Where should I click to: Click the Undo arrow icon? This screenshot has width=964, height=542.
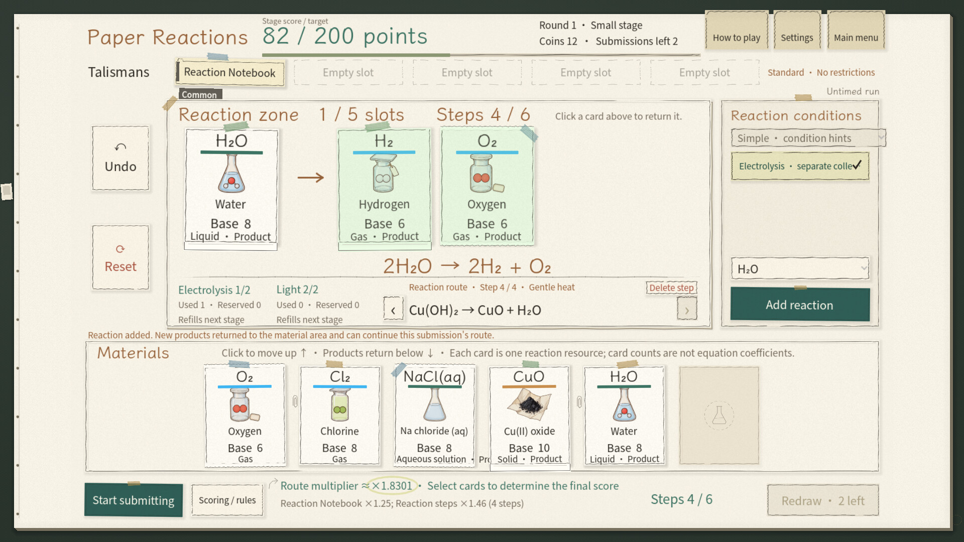tap(120, 147)
